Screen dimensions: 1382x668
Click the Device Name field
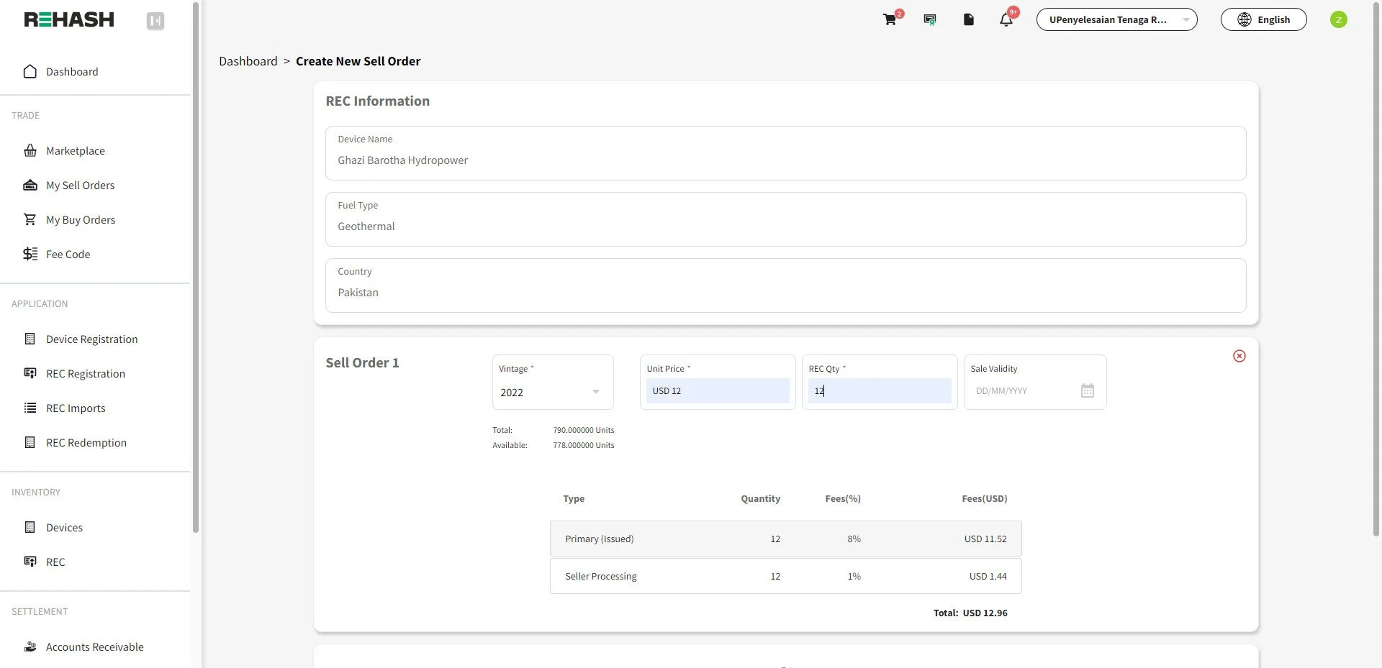click(x=786, y=153)
